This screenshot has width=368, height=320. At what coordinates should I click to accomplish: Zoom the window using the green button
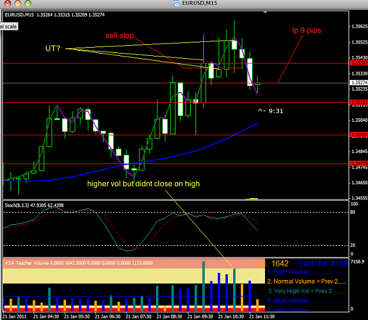pos(28,3)
